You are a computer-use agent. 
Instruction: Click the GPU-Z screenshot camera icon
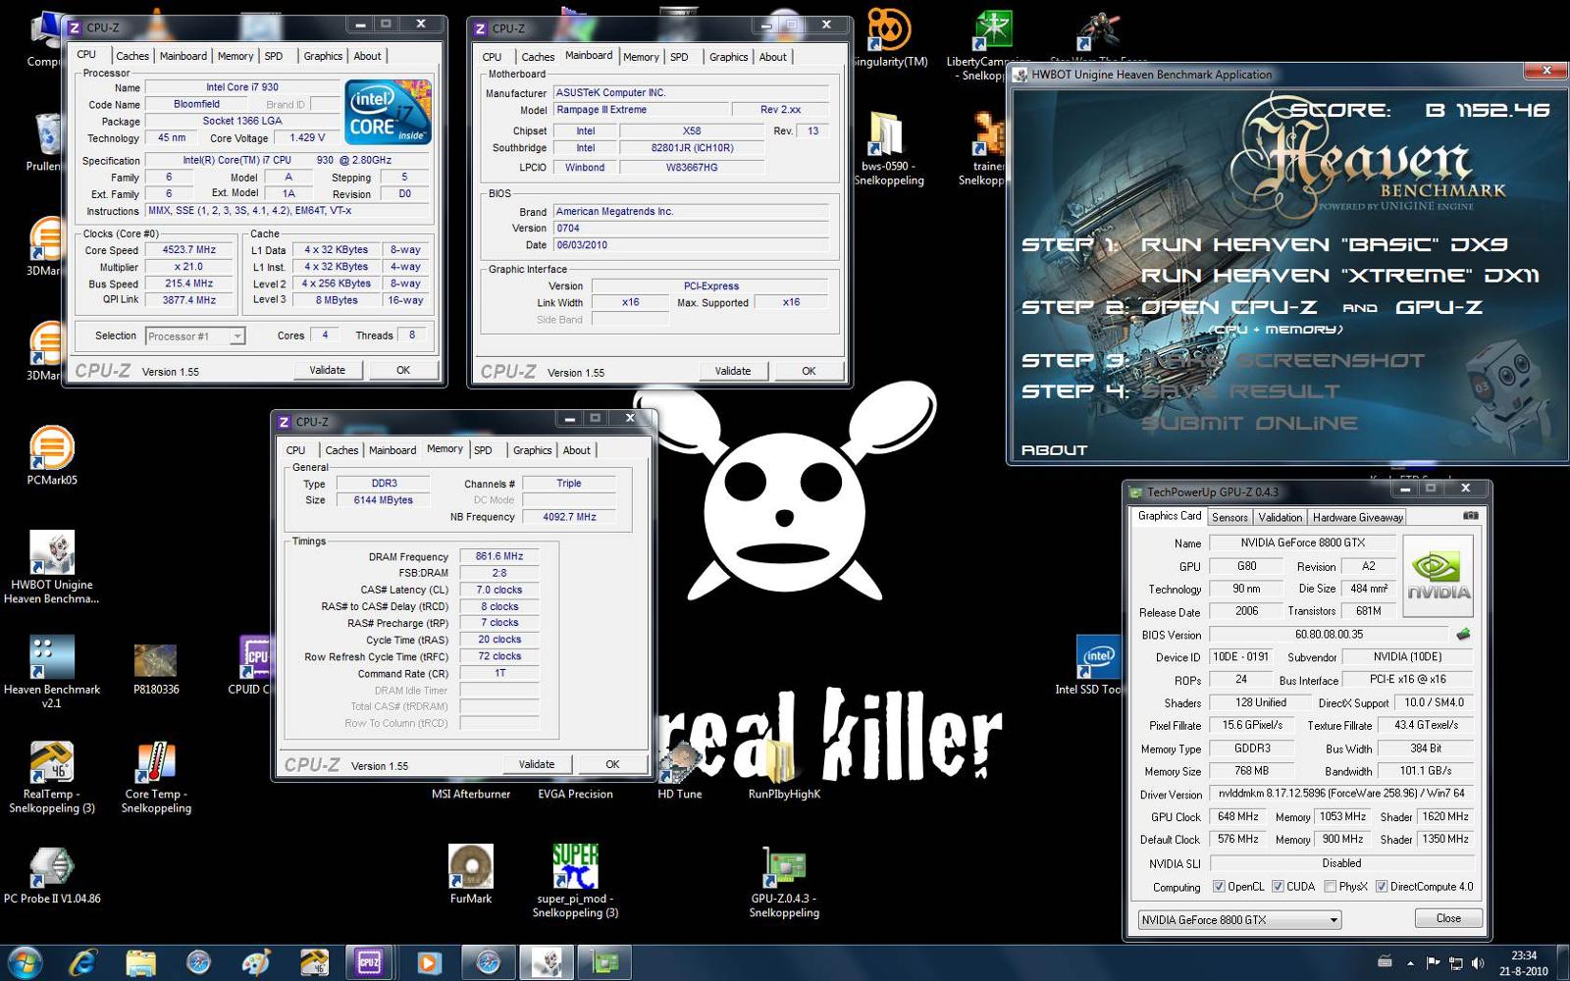(1471, 516)
